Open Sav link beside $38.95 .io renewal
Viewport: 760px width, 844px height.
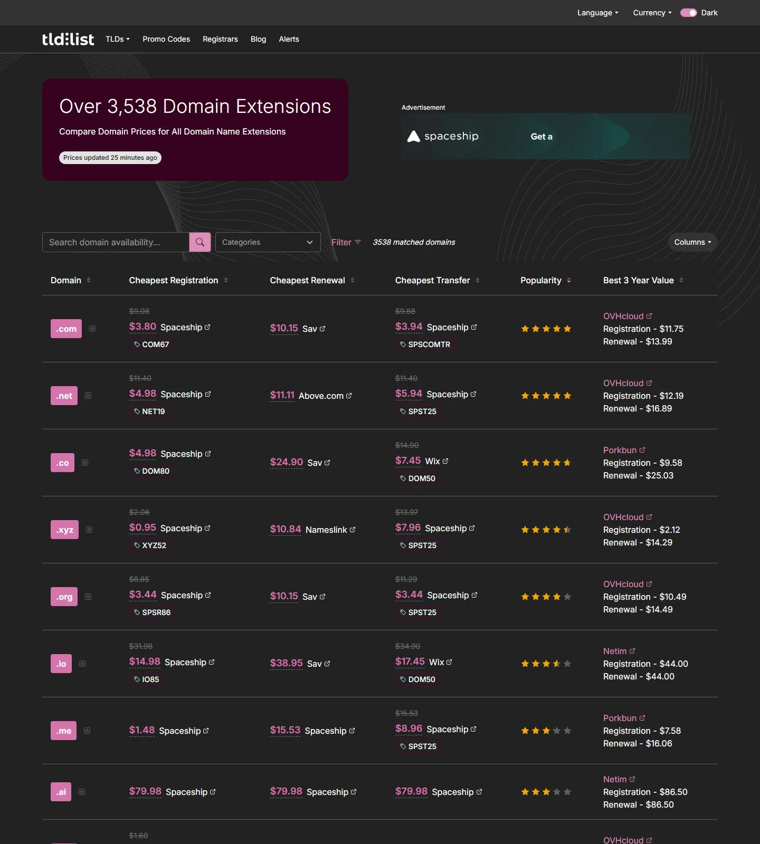point(319,664)
